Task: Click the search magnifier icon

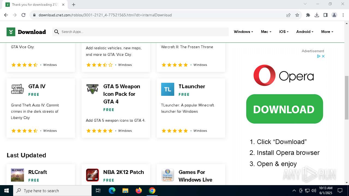Action: (57, 32)
